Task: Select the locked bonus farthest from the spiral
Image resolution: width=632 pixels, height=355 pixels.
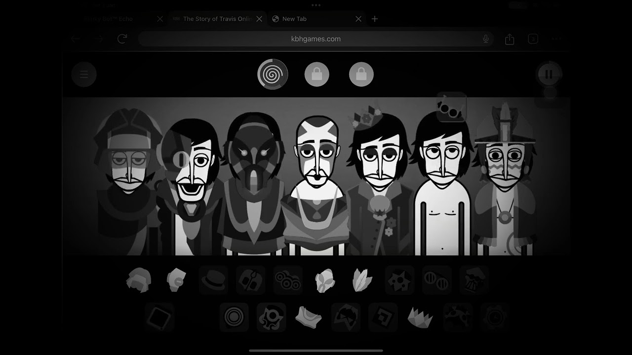Action: coord(361,74)
